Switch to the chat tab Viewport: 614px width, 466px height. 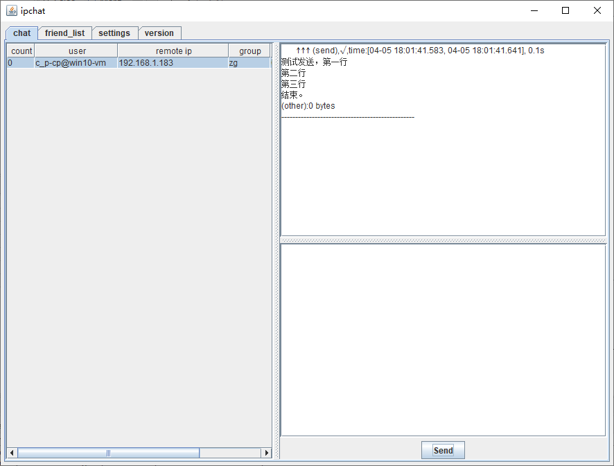tap(21, 33)
